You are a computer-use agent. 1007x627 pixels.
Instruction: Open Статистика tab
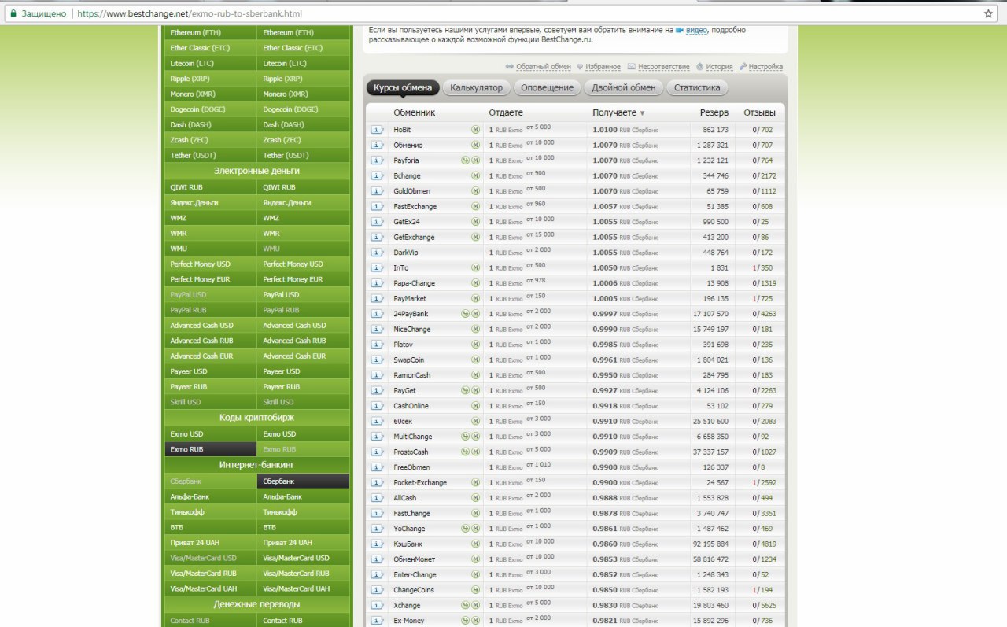point(697,87)
